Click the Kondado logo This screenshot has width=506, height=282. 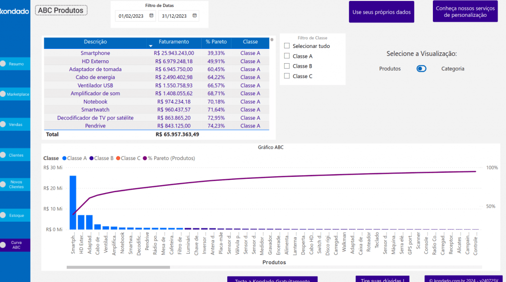(x=14, y=11)
